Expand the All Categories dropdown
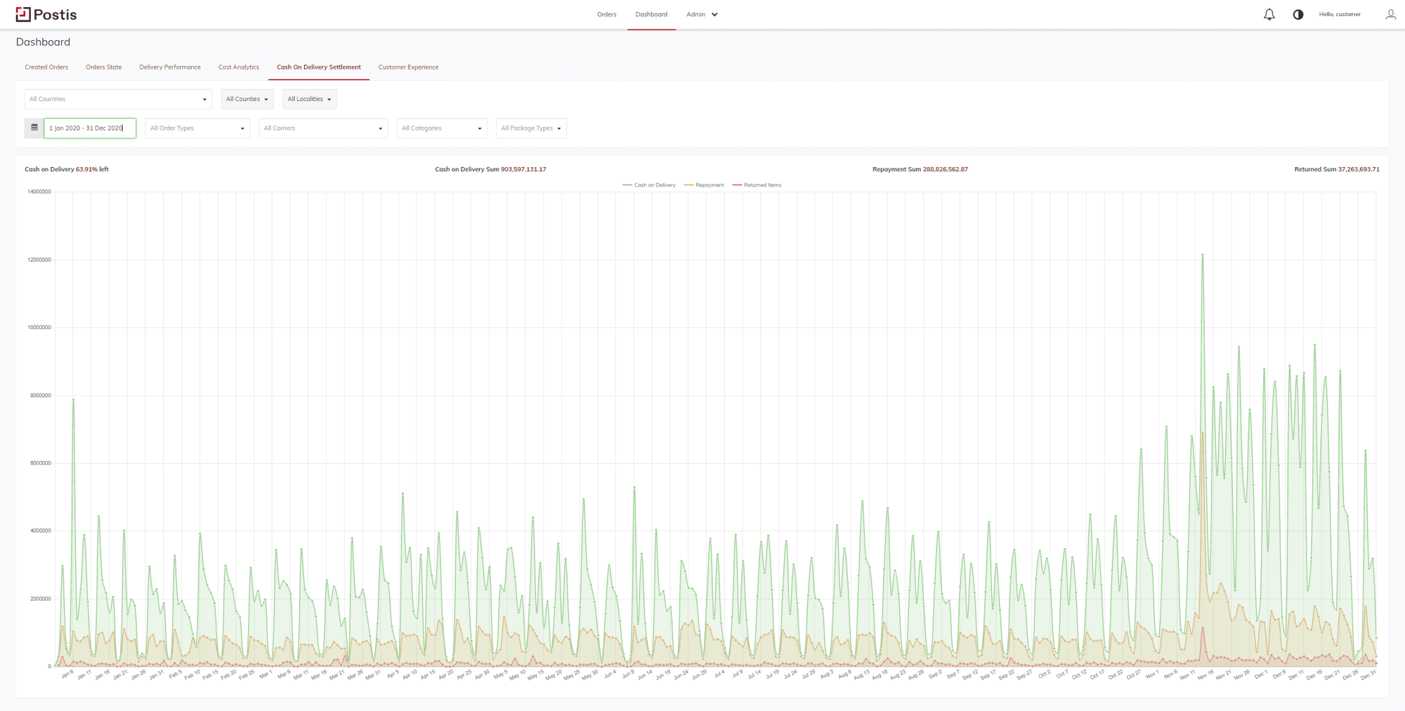 (x=441, y=128)
